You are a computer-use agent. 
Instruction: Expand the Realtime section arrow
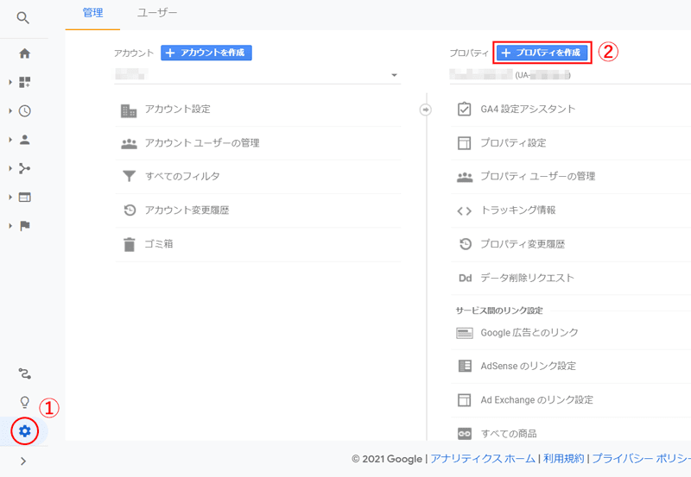click(10, 111)
